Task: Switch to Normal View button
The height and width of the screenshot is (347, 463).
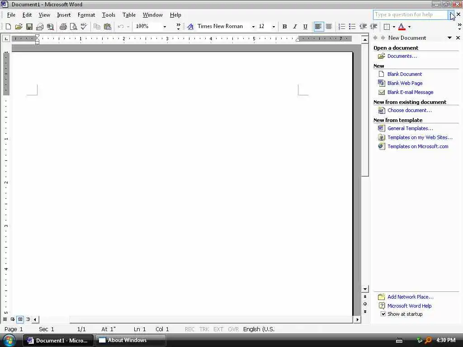Action: tap(5, 319)
